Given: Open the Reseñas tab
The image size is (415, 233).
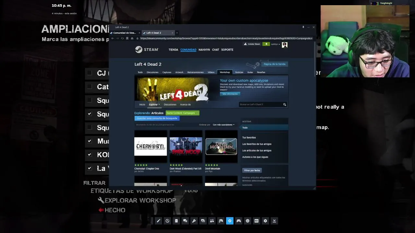Looking at the screenshot, I should coord(261,72).
